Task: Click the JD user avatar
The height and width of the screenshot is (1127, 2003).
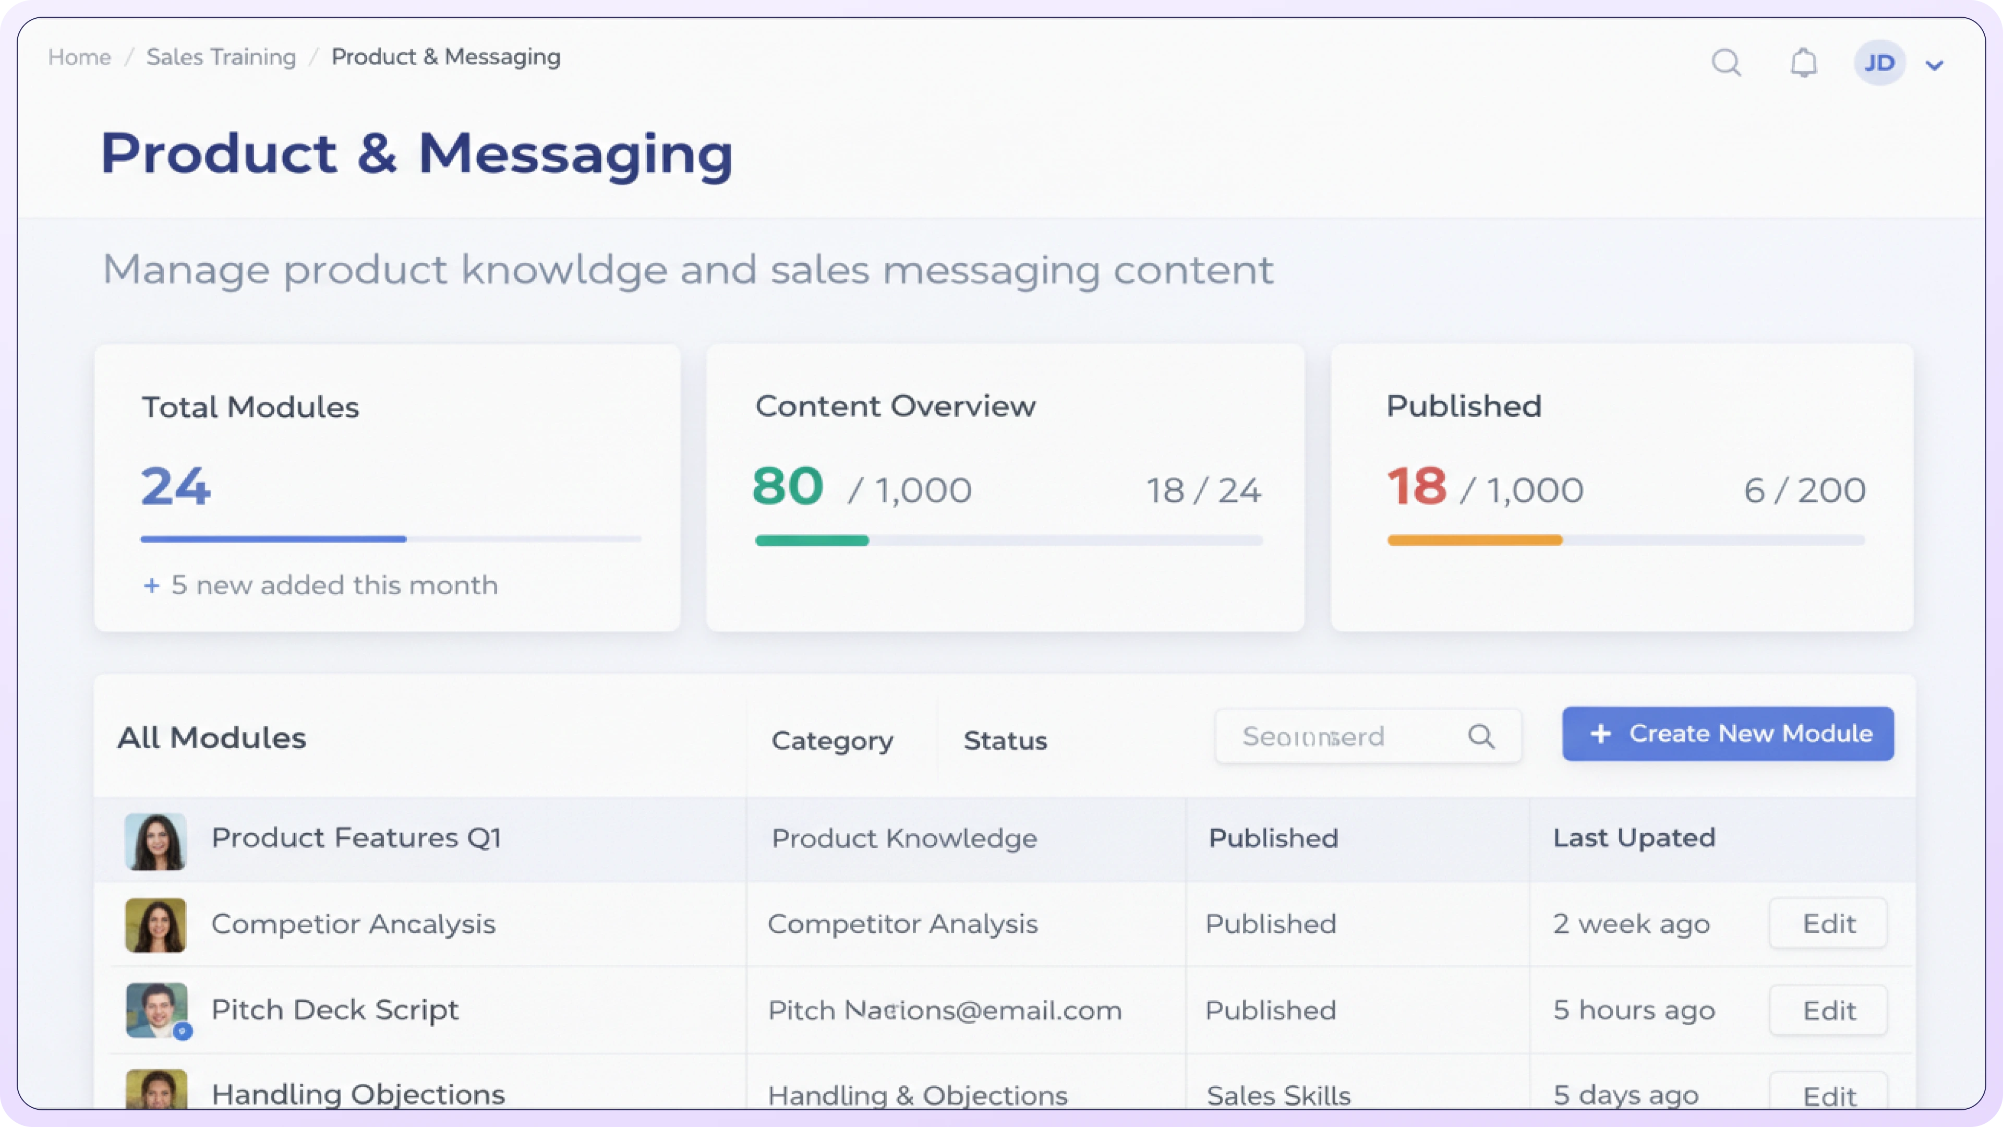Action: point(1878,63)
